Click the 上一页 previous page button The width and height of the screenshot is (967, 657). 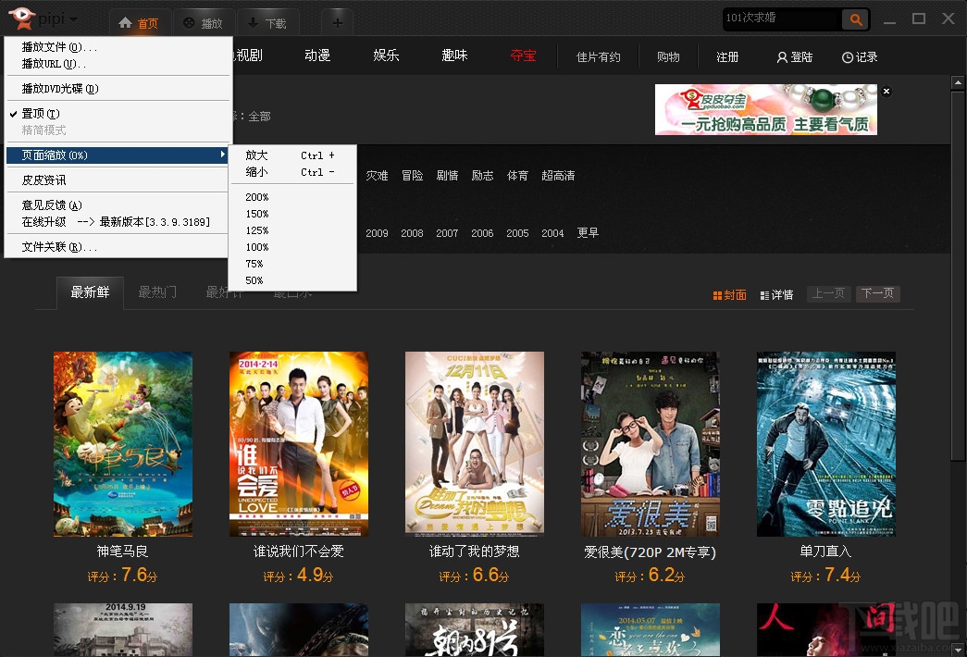pos(829,293)
